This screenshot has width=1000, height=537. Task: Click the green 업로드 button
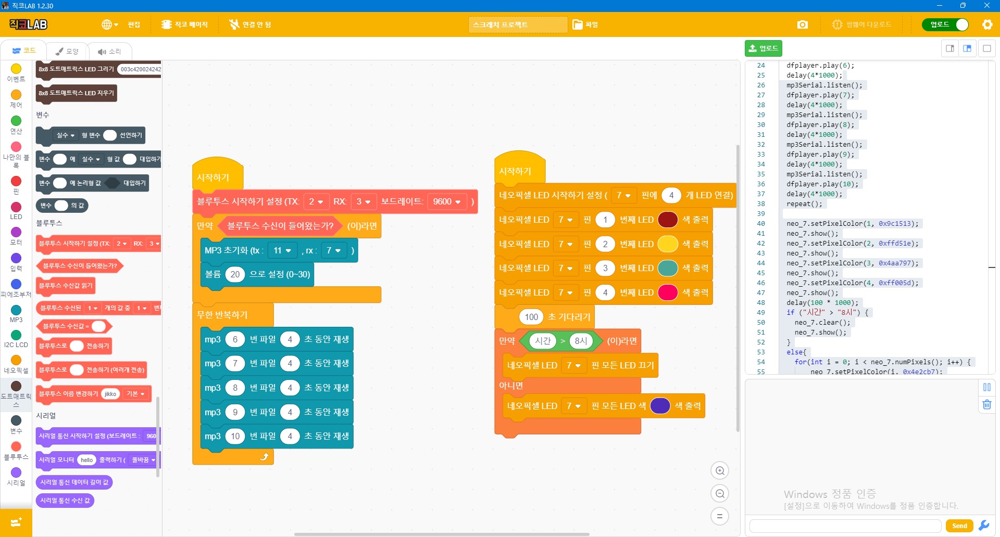click(763, 48)
